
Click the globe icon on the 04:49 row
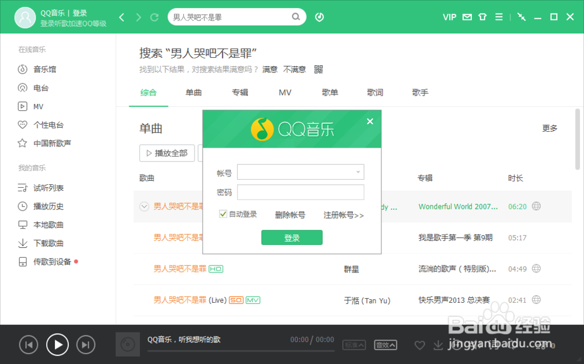point(536,268)
